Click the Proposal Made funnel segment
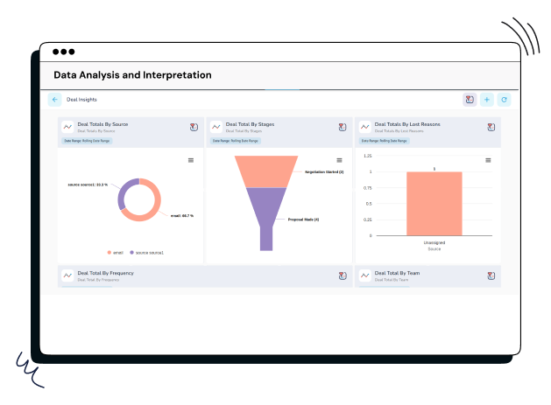Viewport: 551px width, 405px height. pos(267,214)
